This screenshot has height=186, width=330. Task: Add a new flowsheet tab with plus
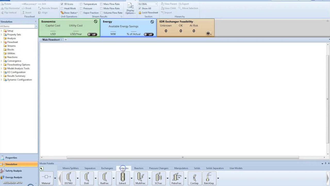point(66,40)
